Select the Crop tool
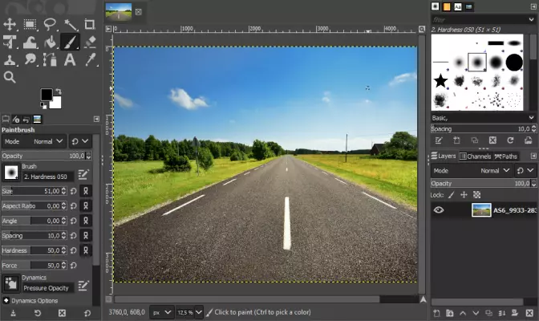 [90, 24]
